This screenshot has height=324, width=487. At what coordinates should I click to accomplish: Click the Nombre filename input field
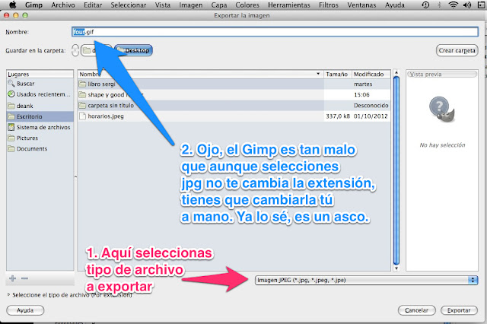[x=275, y=32]
